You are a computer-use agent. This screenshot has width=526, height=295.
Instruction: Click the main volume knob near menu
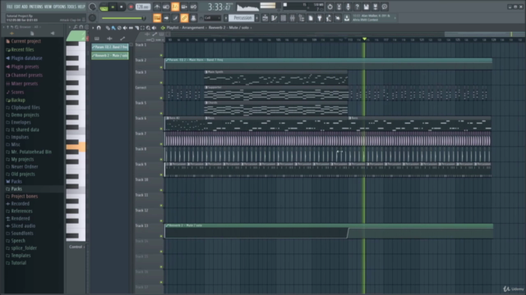click(92, 7)
